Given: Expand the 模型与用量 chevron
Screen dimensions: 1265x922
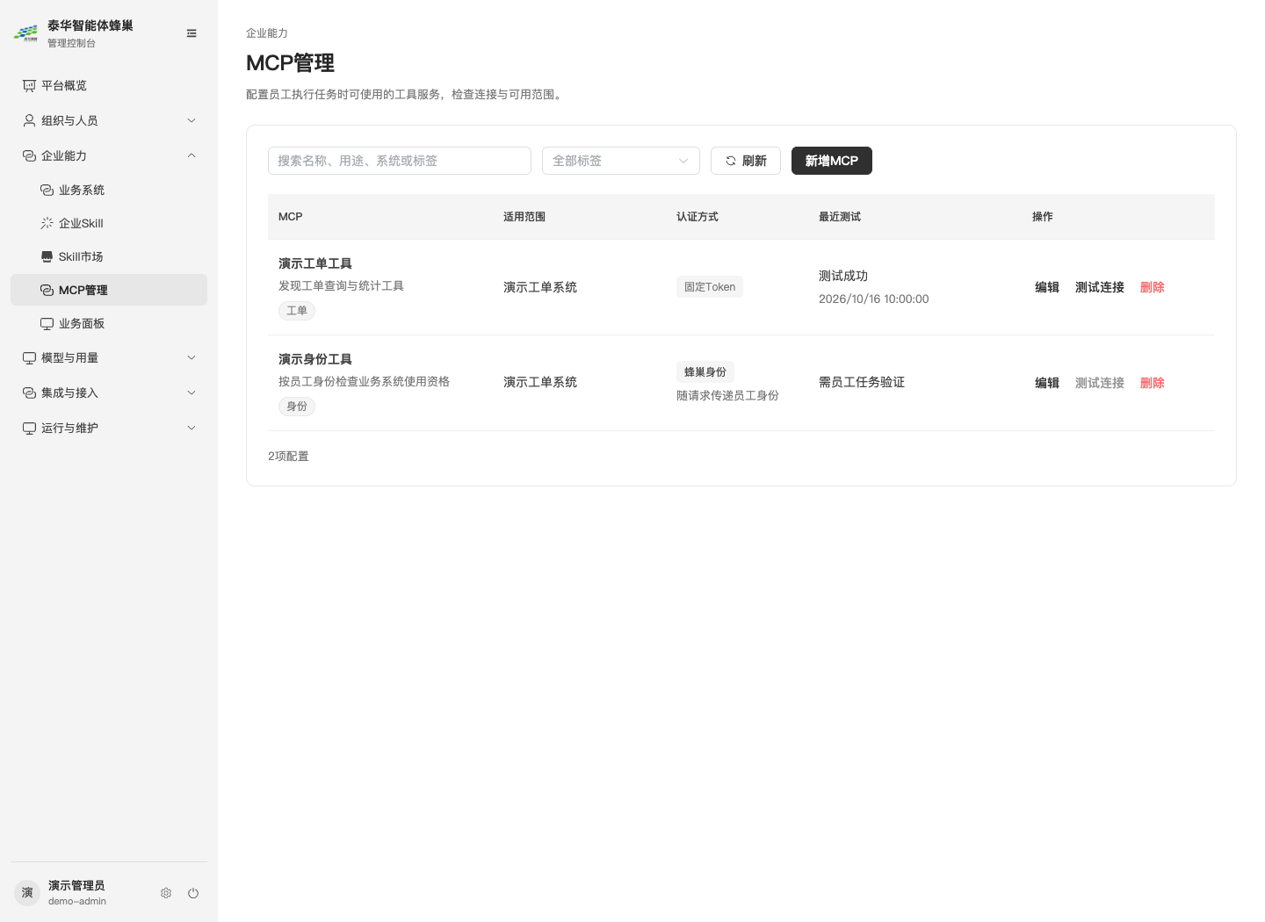Looking at the screenshot, I should (x=192, y=357).
